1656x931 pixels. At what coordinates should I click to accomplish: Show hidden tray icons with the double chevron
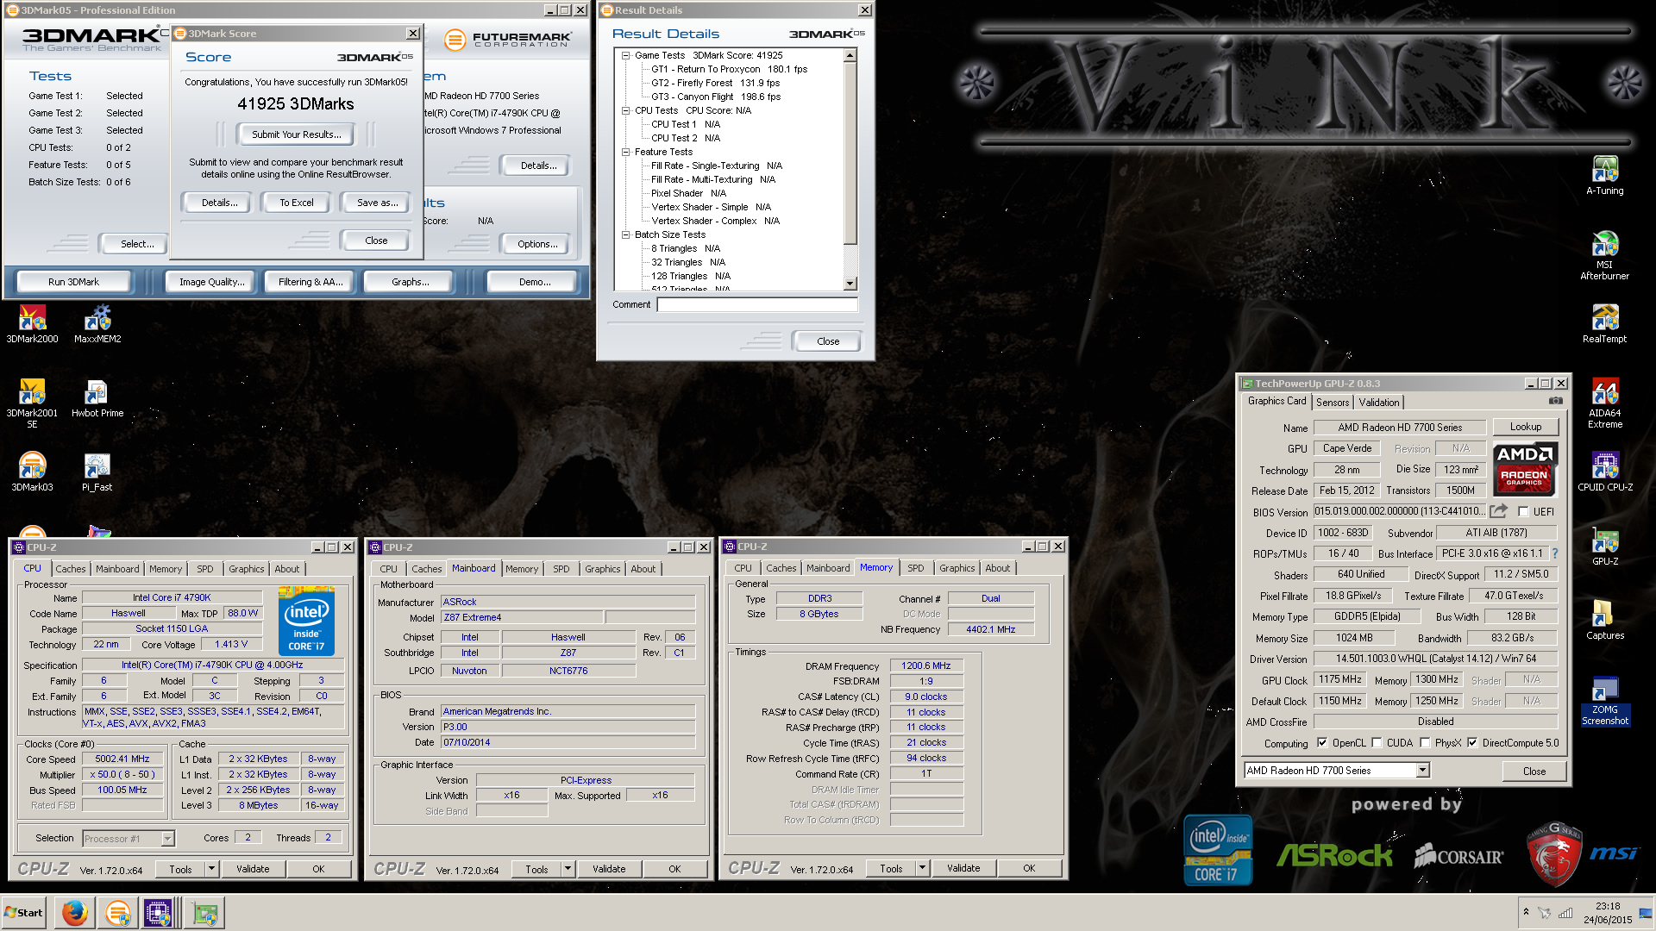pos(1526,912)
